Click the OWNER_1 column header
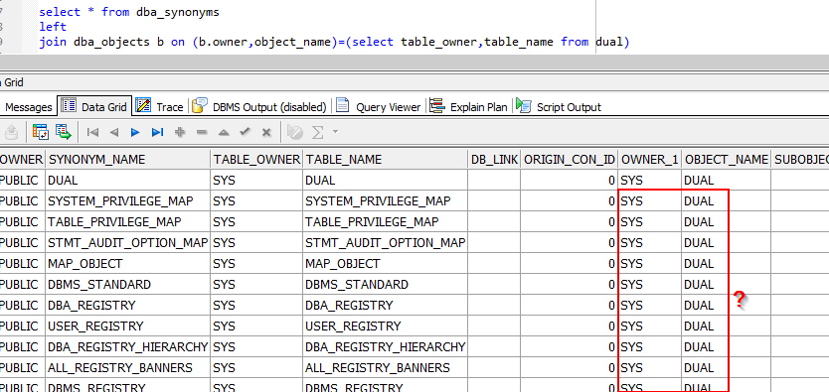This screenshot has width=829, height=392. coord(649,160)
